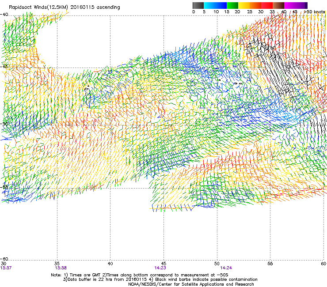Click the magenta 40-45 knots color band
This screenshot has width=327, height=287.
click(290, 5)
